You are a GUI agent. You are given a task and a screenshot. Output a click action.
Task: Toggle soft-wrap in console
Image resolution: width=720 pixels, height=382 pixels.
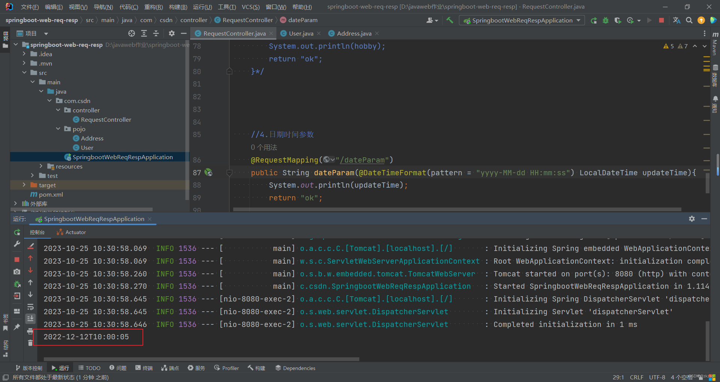coord(30,307)
